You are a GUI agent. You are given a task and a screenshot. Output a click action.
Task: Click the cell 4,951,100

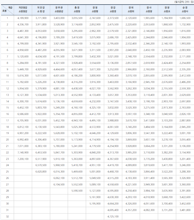click(x=95, y=165)
